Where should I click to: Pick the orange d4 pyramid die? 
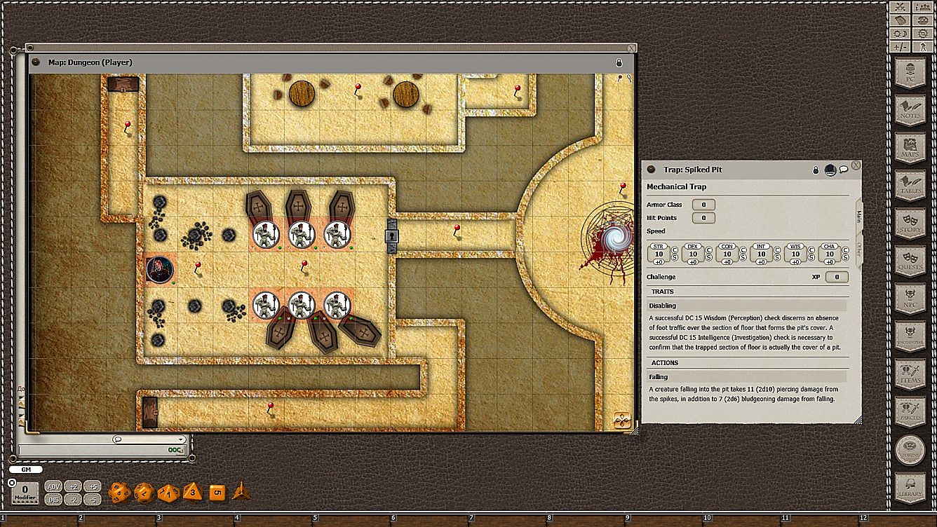pyautogui.click(x=241, y=490)
